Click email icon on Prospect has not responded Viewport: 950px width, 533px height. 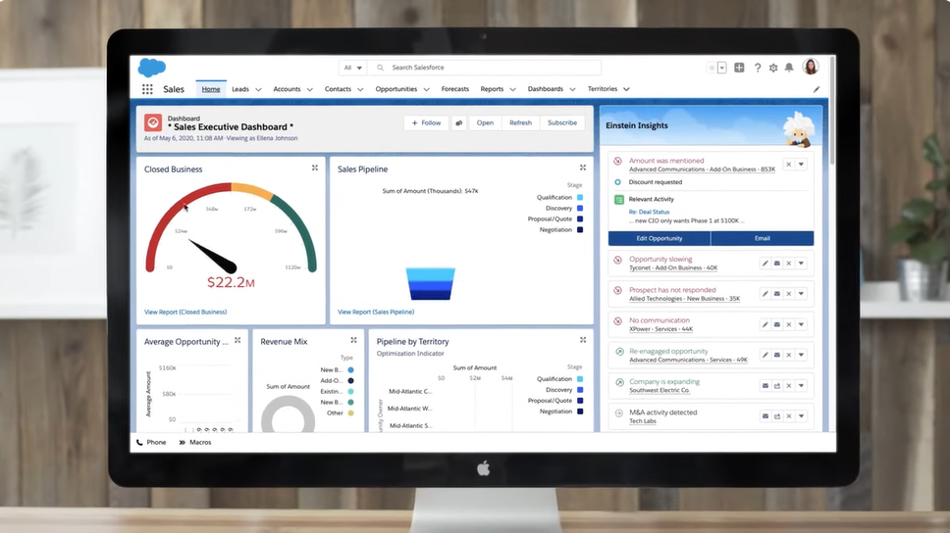[776, 294]
